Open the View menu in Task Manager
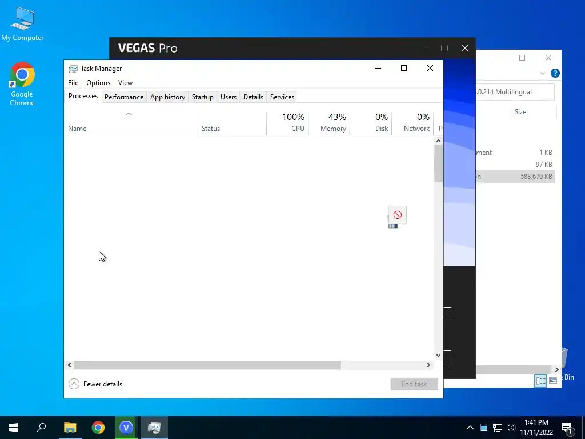The height and width of the screenshot is (439, 585). (125, 83)
